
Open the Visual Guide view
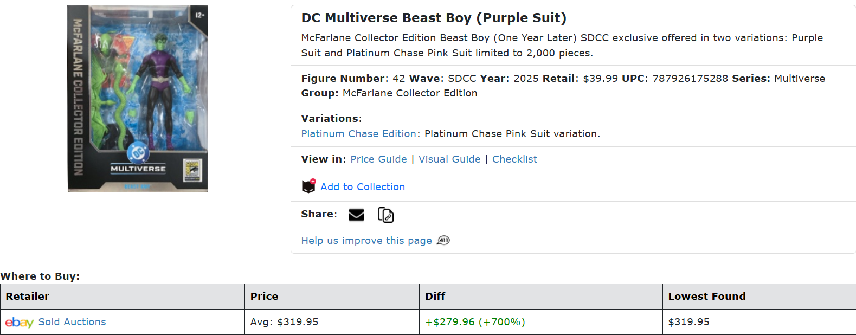[449, 159]
